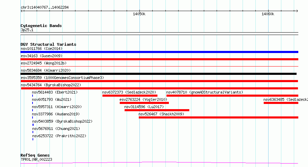Image resolution: width=308 pixels, height=167 pixels.
Task: Open esv2724945 (Wong2012b) variant label
Action: [44, 63]
